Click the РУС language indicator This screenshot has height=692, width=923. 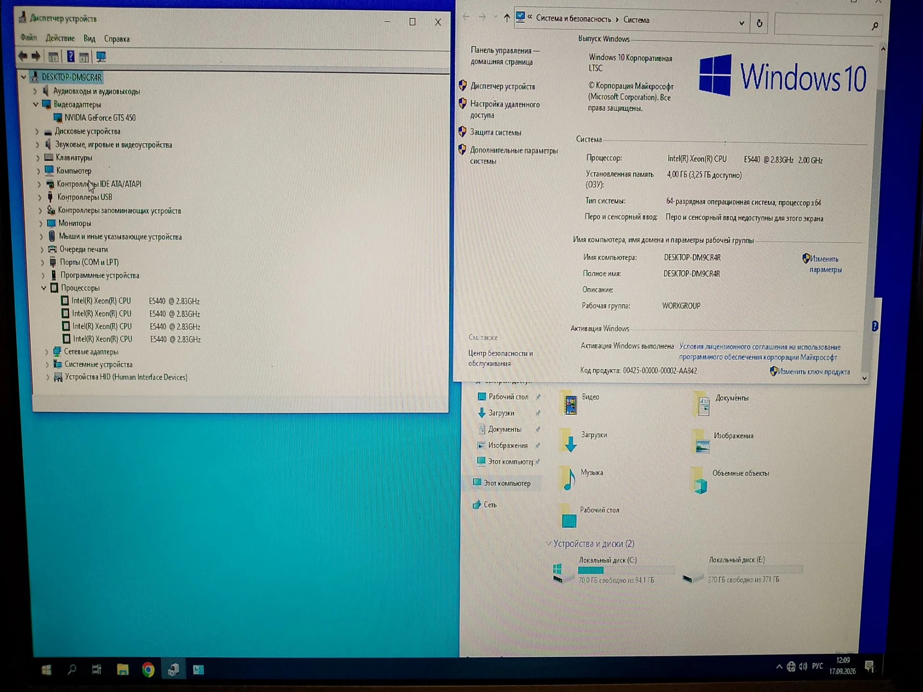(x=817, y=666)
